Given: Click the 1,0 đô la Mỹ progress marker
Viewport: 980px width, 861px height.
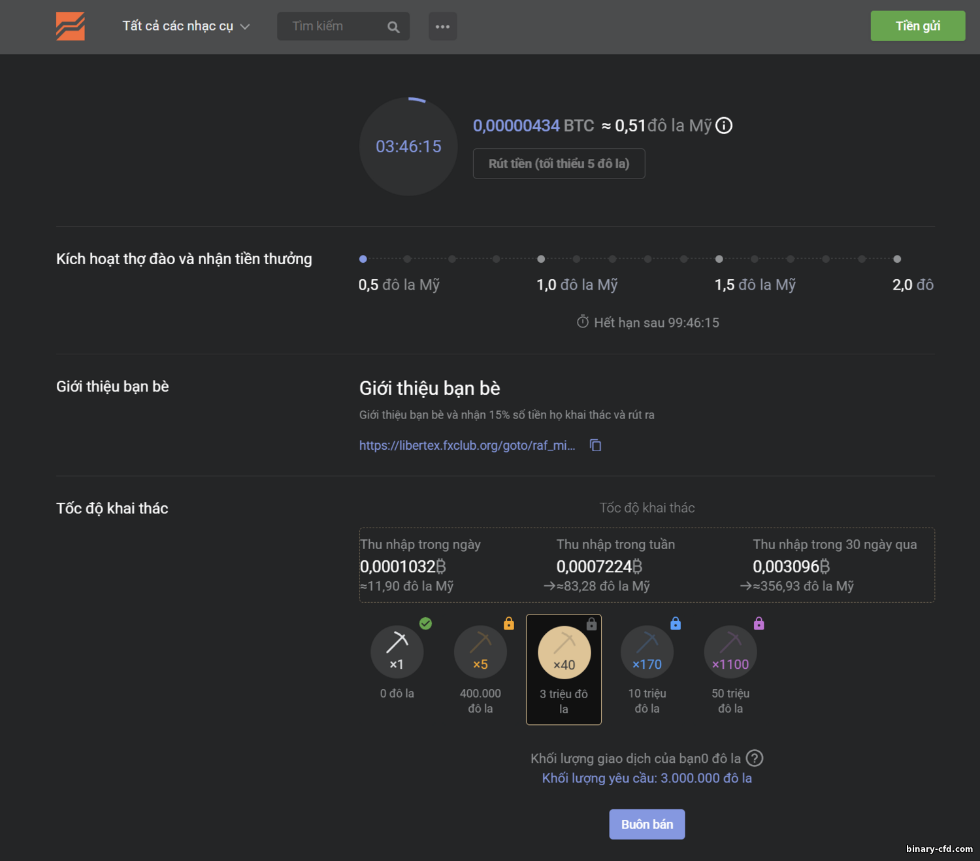Looking at the screenshot, I should [x=541, y=259].
